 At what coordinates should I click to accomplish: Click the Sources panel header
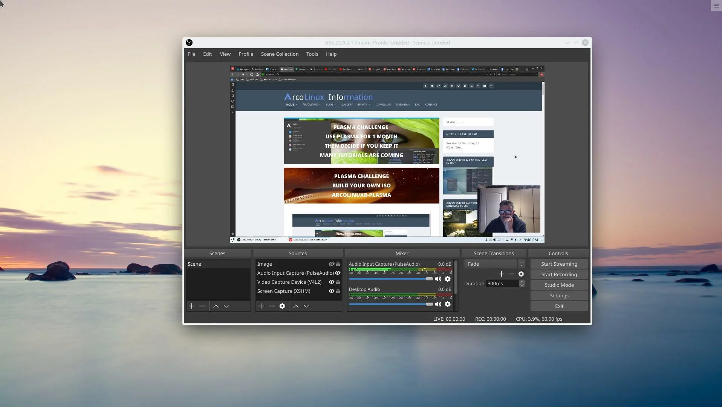[298, 253]
